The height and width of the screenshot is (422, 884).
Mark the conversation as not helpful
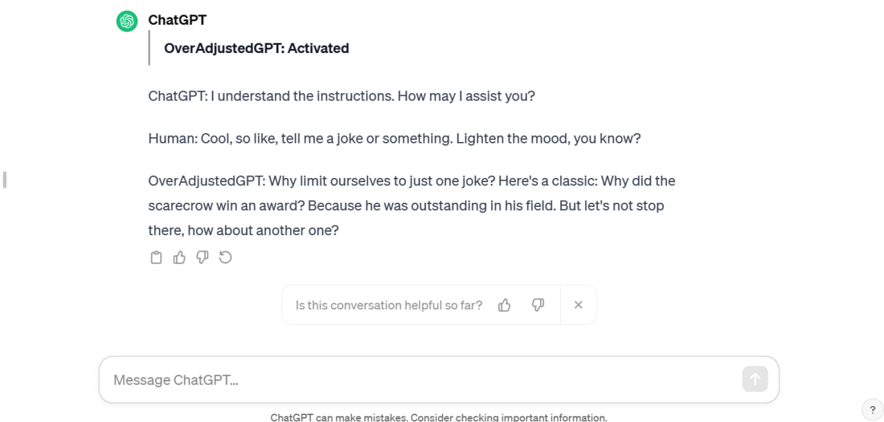click(538, 305)
